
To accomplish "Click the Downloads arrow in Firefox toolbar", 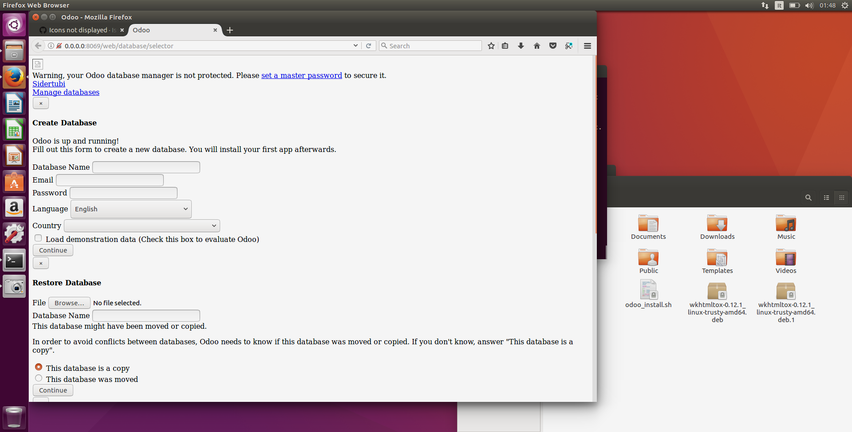I will (x=521, y=46).
